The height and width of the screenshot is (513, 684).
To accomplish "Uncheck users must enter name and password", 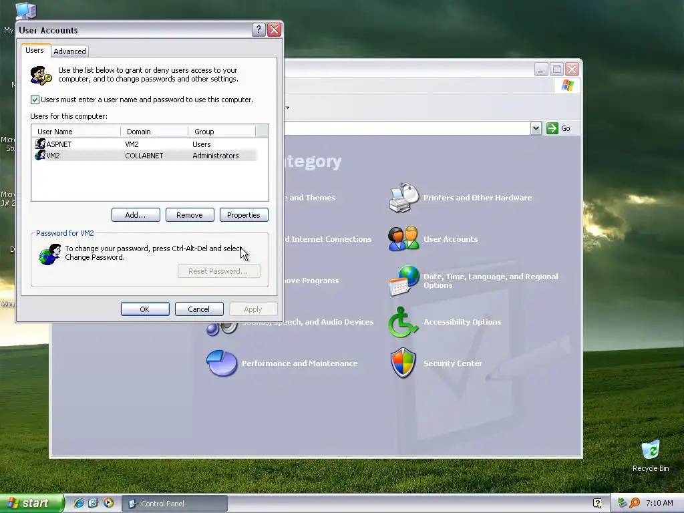I will [x=35, y=100].
